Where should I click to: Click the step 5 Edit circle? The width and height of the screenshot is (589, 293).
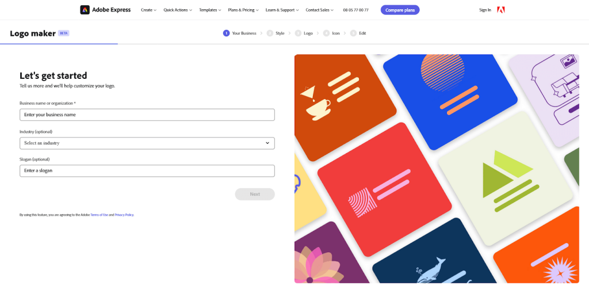(x=353, y=33)
